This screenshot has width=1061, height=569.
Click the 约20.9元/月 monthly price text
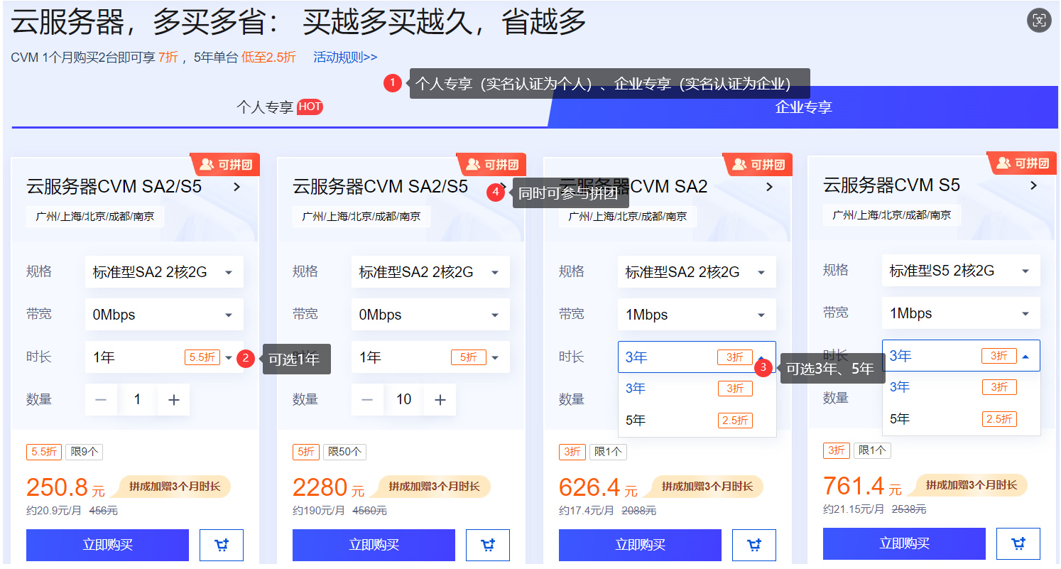click(x=54, y=511)
